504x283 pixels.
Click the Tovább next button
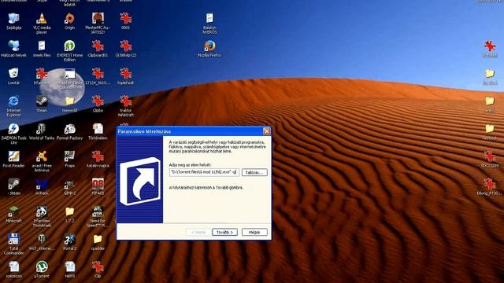click(x=224, y=232)
